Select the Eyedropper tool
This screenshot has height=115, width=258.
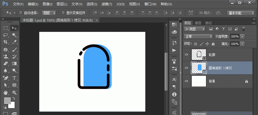tap(14, 42)
